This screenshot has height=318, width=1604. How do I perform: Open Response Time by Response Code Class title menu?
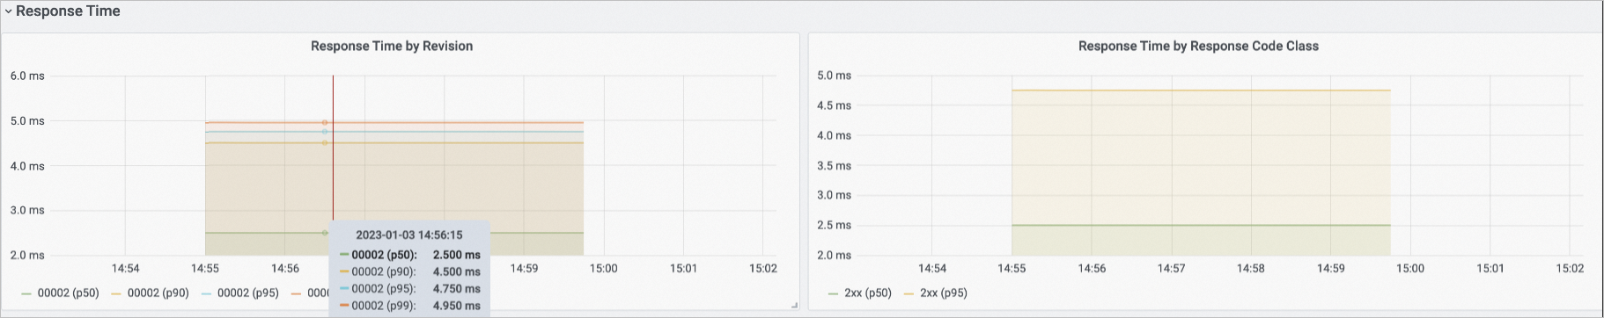(1198, 46)
